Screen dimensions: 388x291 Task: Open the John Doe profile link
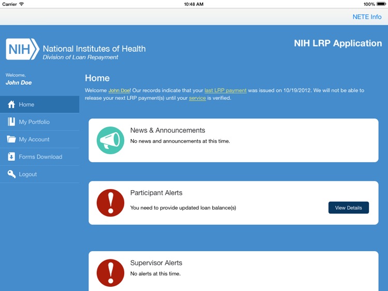point(119,90)
